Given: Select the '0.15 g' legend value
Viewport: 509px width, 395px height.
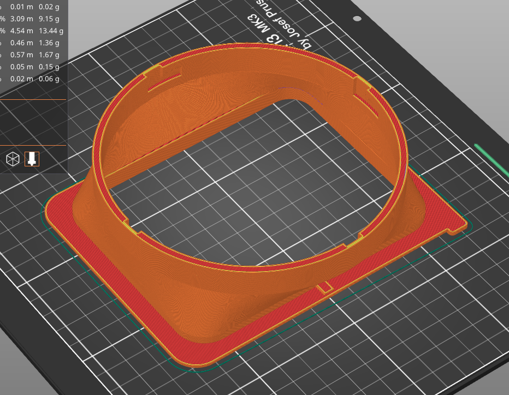Looking at the screenshot, I should pyautogui.click(x=49, y=67).
